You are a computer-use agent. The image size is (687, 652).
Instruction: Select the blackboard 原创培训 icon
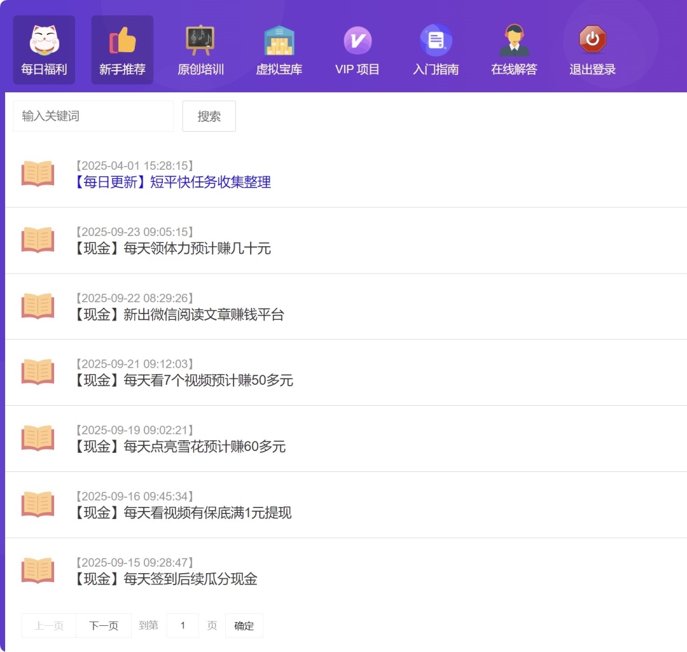[200, 41]
